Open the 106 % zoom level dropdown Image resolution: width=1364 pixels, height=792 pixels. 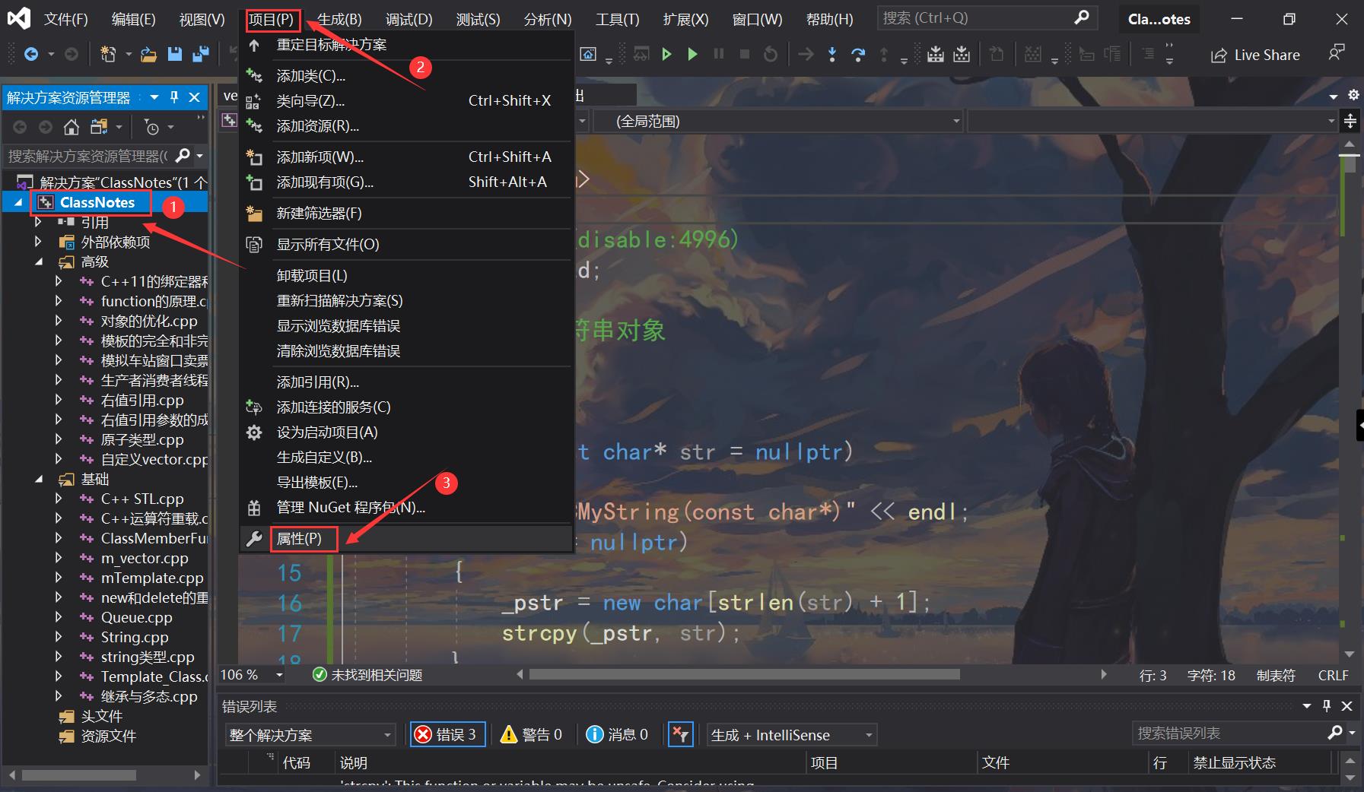[x=279, y=675]
